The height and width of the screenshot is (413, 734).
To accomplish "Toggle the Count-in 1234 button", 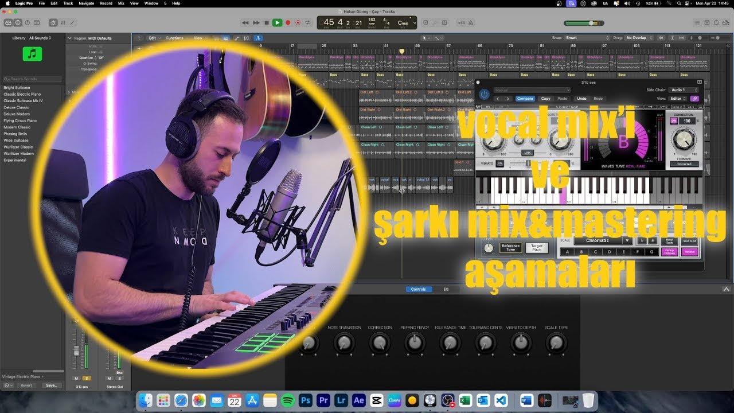I will tap(461, 23).
